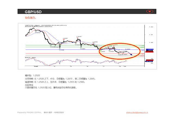Click the '轉折點: 1.2920' pivot line
Image resolution: width=174 pixels, height=123 pixels.
[x=32, y=75]
